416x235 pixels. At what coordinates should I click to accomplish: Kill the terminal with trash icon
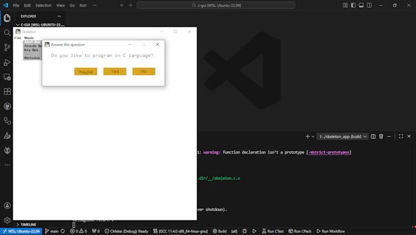[381, 136]
